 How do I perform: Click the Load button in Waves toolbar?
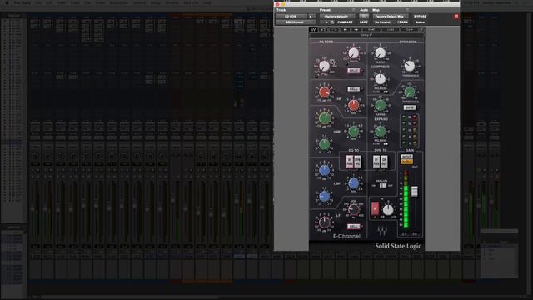[391, 30]
